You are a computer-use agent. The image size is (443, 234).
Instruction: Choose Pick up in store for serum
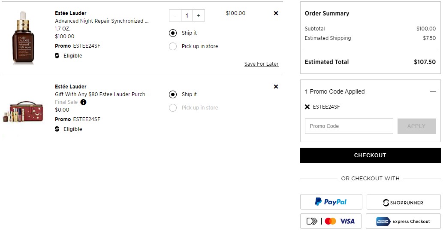point(173,46)
